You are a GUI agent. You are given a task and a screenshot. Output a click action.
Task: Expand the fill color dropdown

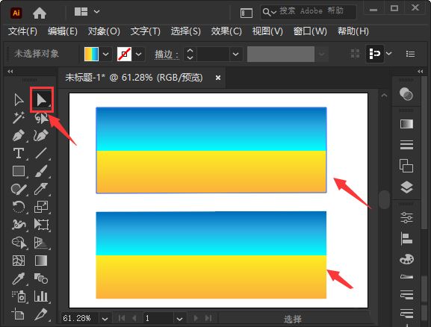coord(105,54)
